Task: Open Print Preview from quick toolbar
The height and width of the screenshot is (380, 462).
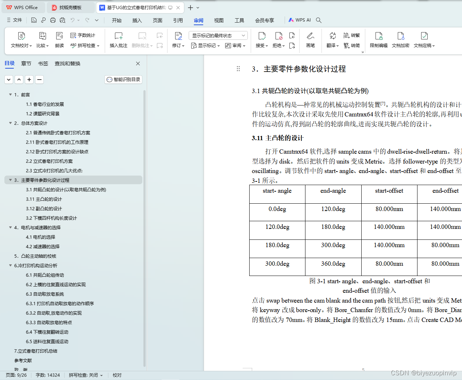Action: click(x=62, y=20)
